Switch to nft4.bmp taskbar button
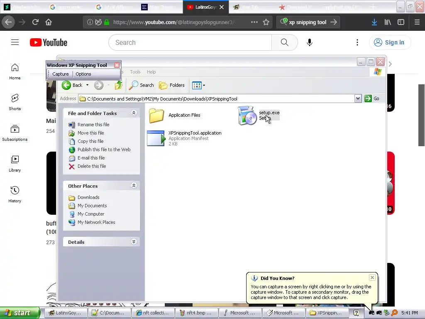This screenshot has height=319, width=425. point(196,313)
